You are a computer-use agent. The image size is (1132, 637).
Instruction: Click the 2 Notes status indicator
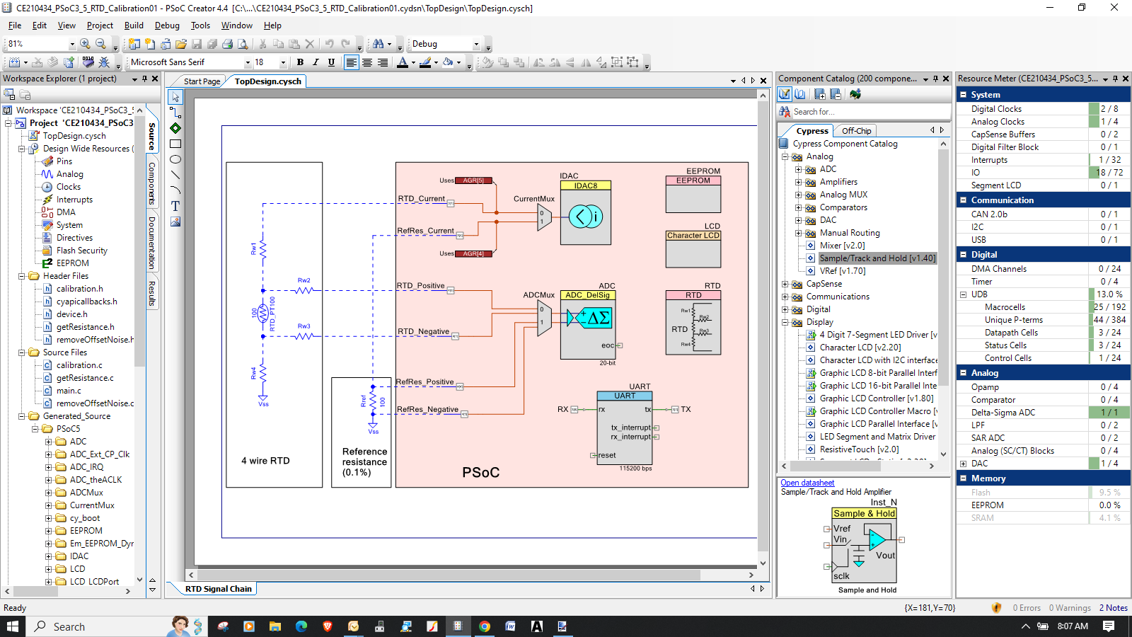point(1114,608)
